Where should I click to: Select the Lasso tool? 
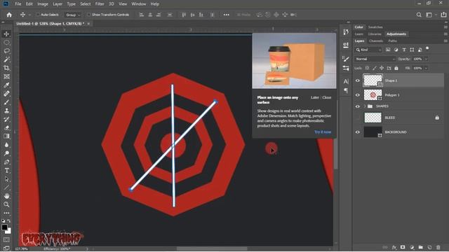click(6, 51)
